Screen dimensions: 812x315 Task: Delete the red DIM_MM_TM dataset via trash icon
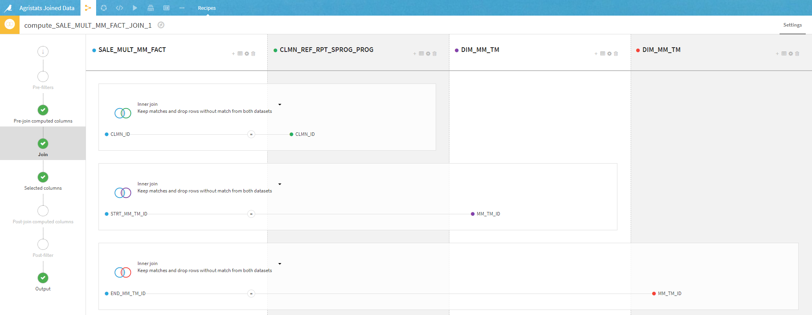click(797, 53)
